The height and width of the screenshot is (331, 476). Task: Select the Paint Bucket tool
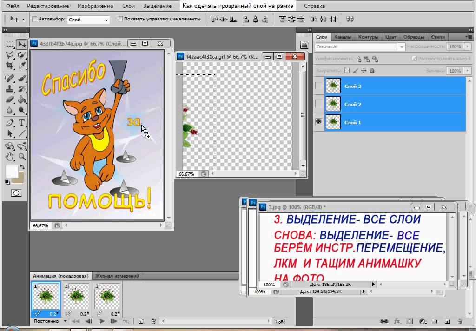[22, 99]
